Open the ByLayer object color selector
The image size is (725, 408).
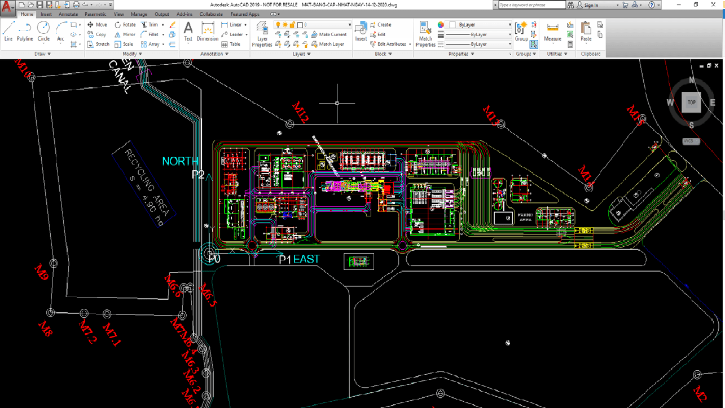481,25
